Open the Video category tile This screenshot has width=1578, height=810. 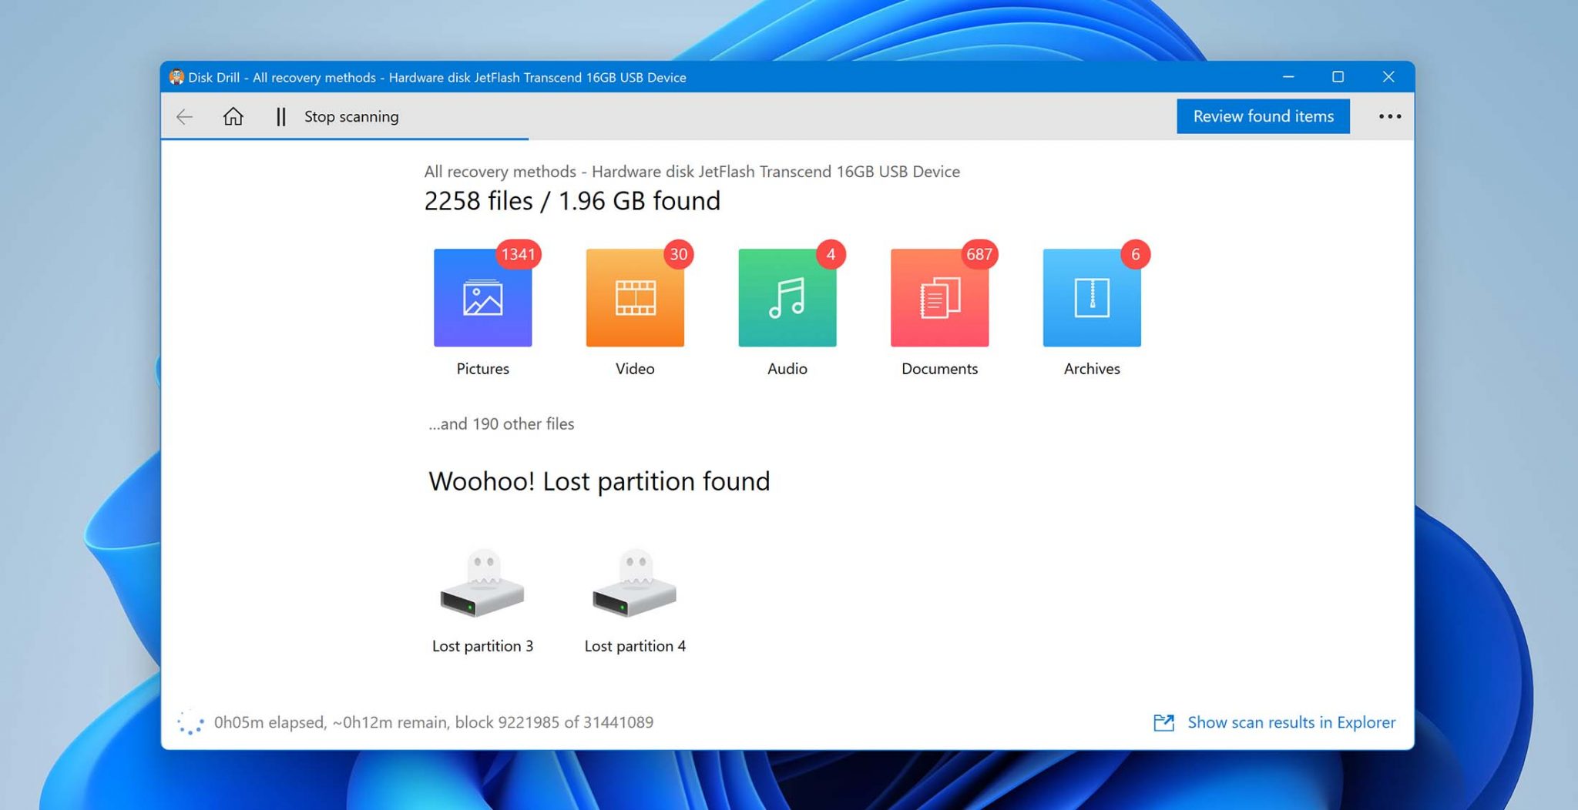click(x=635, y=297)
